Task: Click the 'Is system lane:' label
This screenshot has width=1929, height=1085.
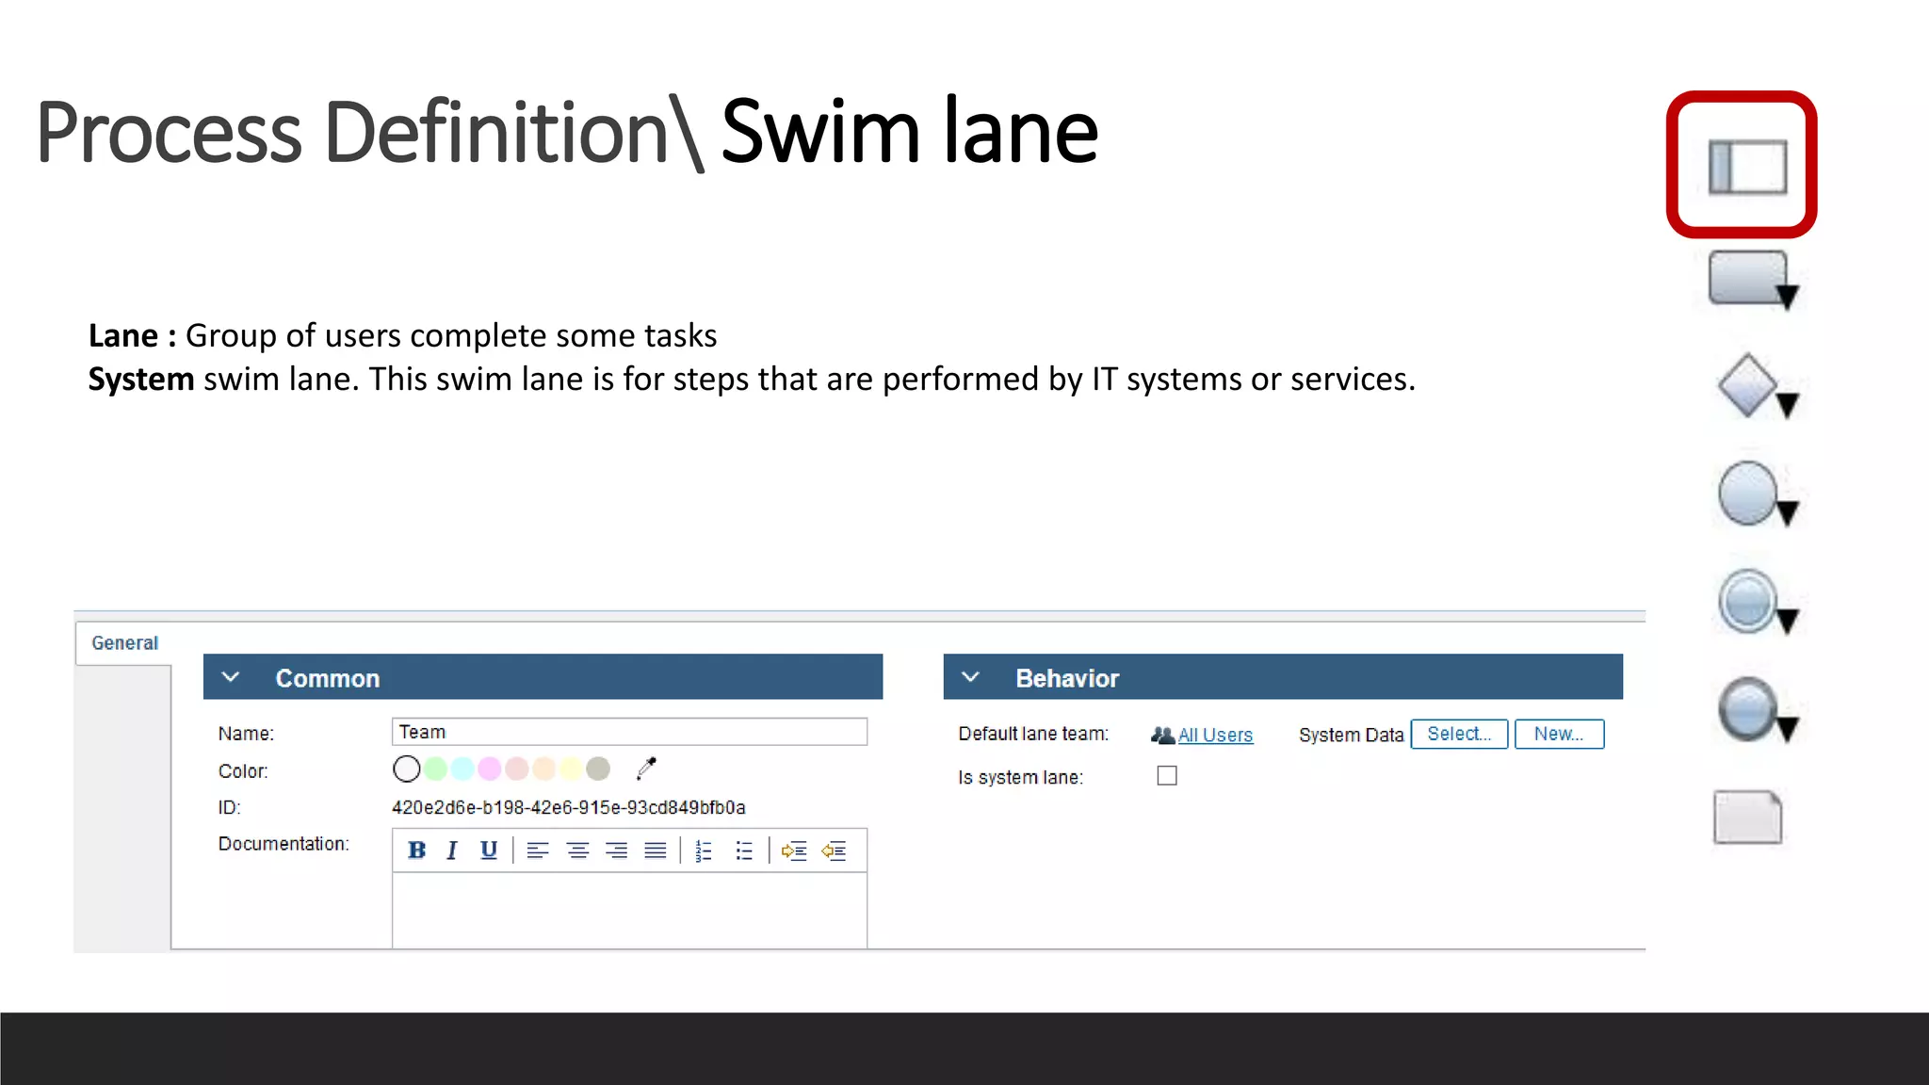Action: pyautogui.click(x=1021, y=777)
